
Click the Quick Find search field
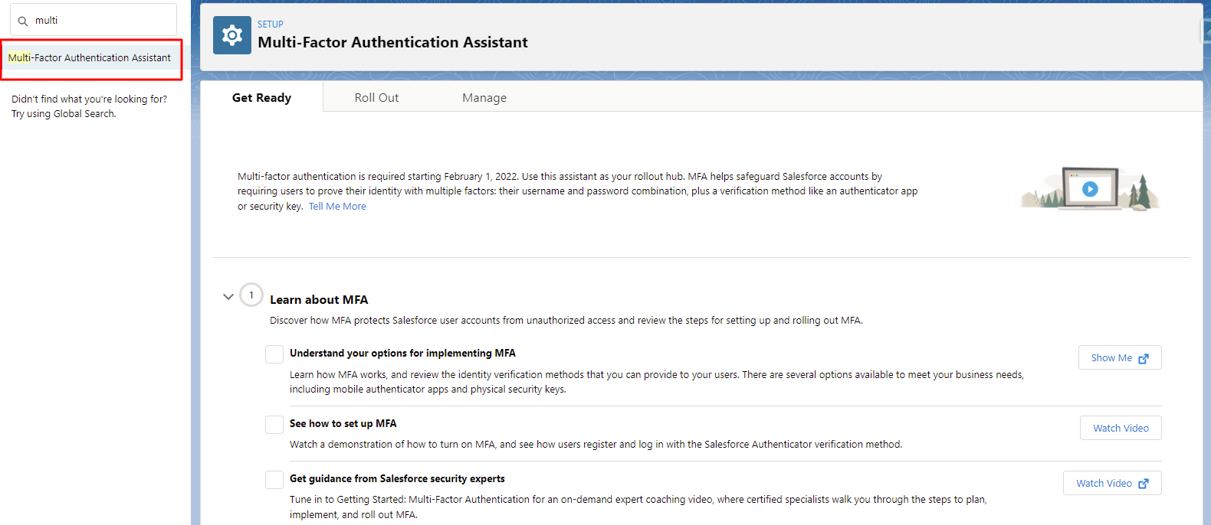(94, 20)
